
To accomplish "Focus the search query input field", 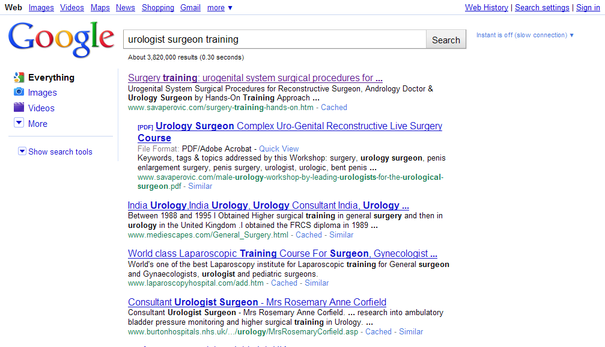I will 274,40.
